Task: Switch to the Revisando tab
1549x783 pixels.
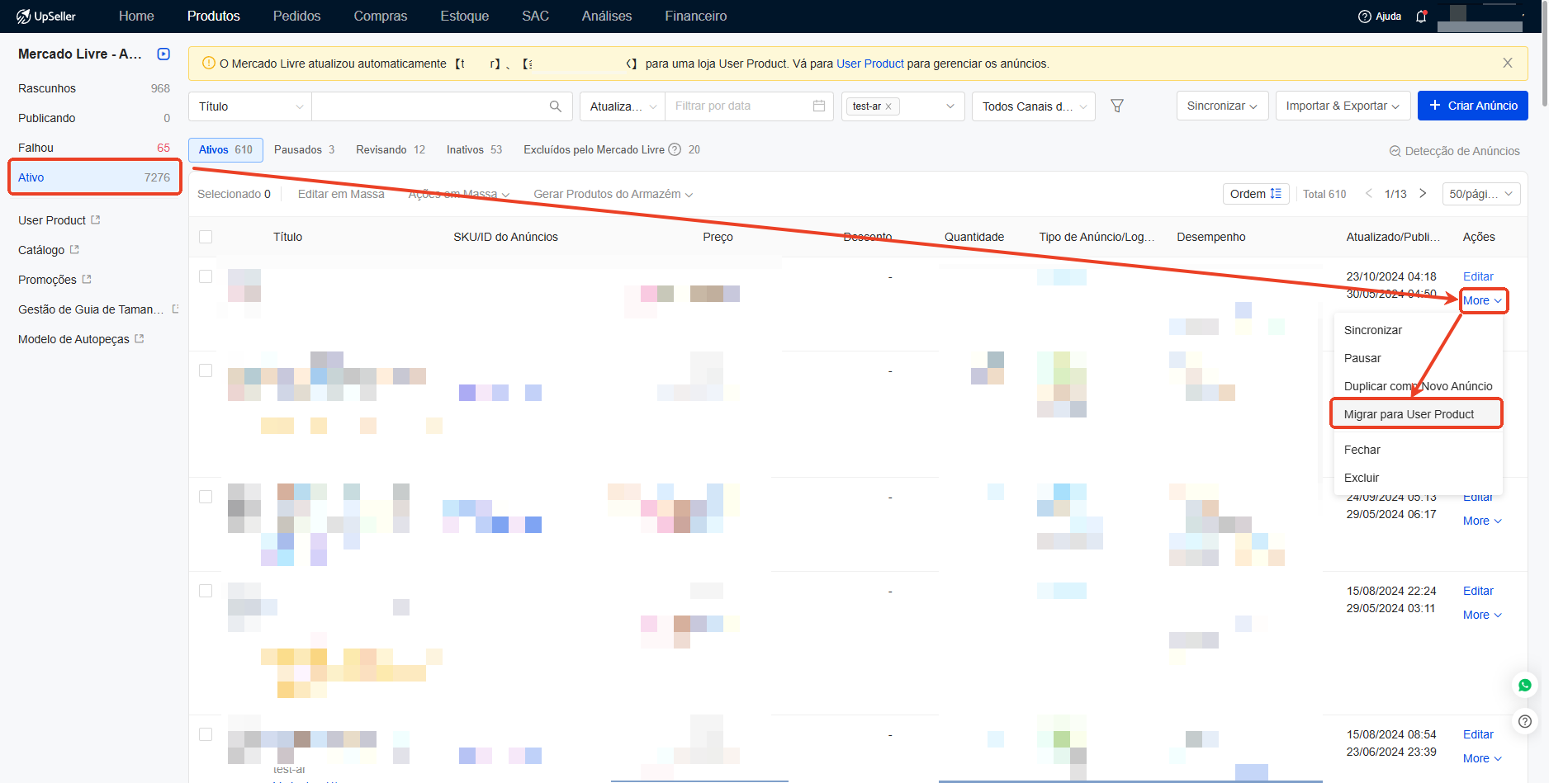Action: (x=391, y=149)
